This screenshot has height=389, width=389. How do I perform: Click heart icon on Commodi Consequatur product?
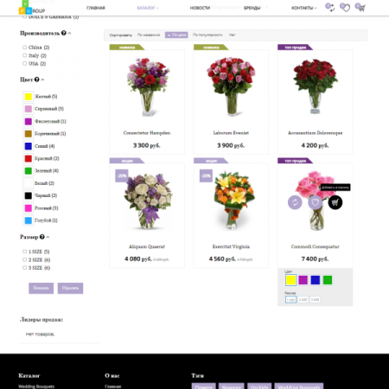point(315,202)
